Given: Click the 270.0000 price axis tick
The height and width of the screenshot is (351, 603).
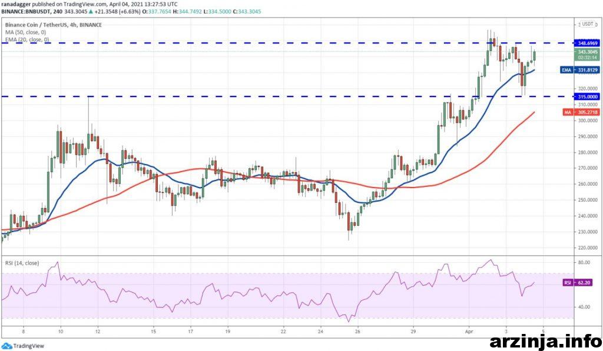Looking at the screenshot, I should 587,168.
